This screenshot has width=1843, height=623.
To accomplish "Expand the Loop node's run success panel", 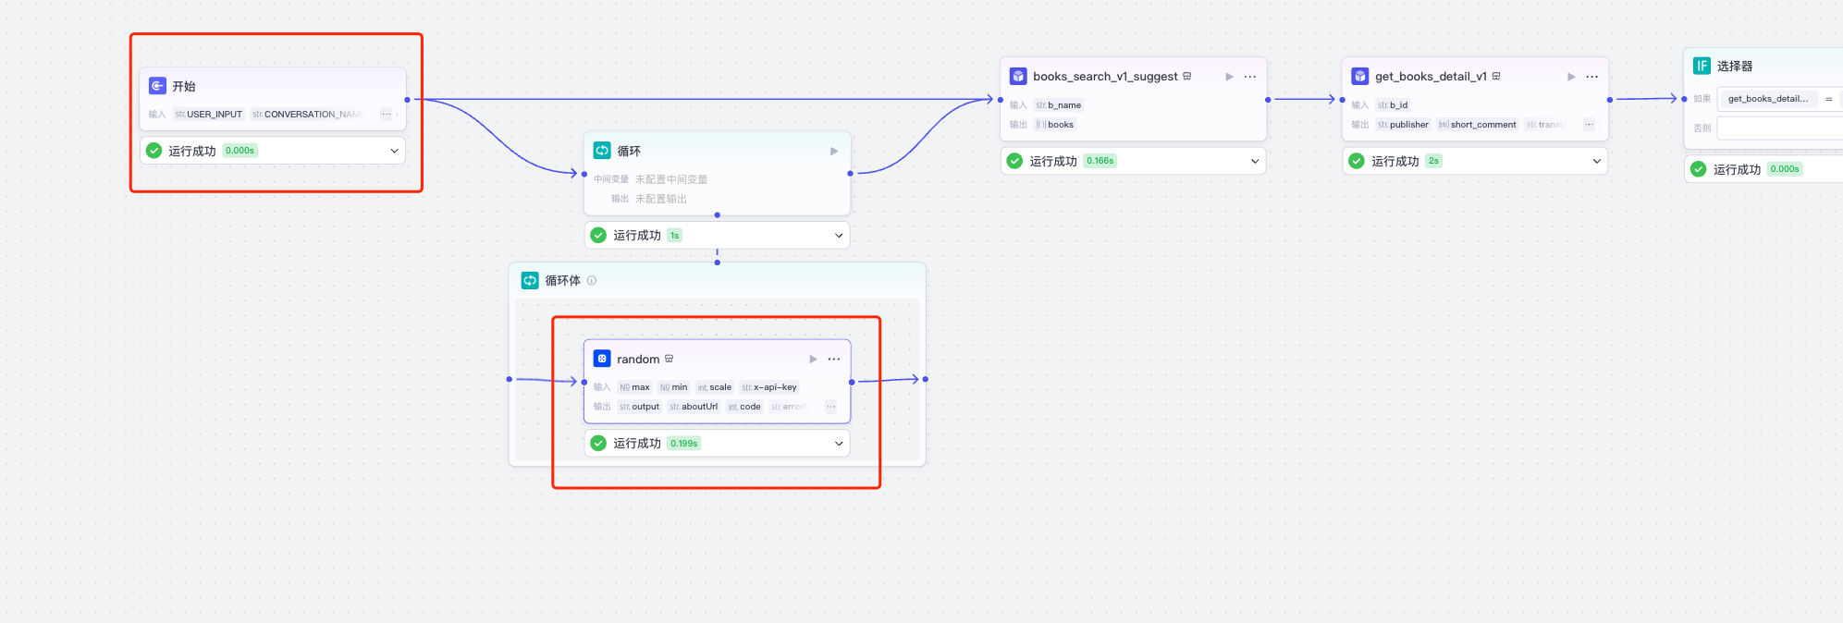I will tap(839, 236).
